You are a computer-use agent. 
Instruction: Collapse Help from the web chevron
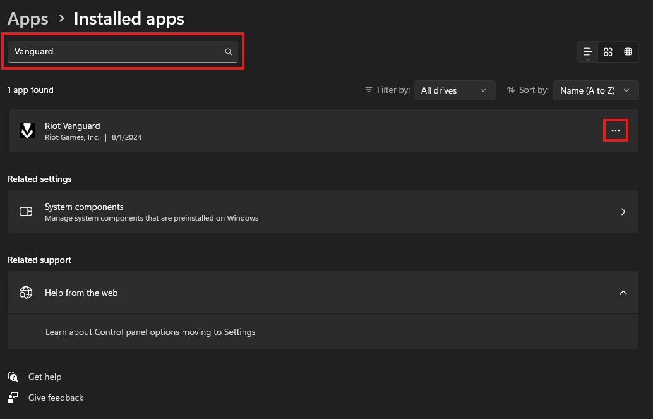(623, 293)
